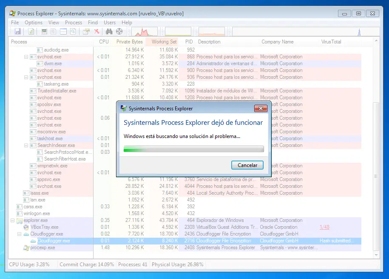
Task: Select the wmpnetwk.exe process row
Action: (185, 166)
